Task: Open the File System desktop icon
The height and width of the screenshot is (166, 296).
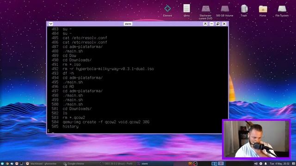Action: pos(282,11)
